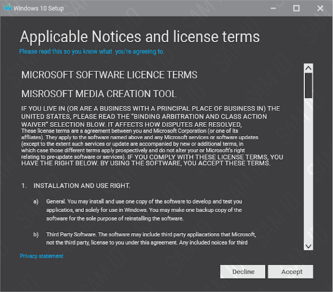The width and height of the screenshot is (333, 292).
Task: Click the 'MISROSOFT MEDIA CREATION TOOL' heading
Action: click(x=99, y=94)
